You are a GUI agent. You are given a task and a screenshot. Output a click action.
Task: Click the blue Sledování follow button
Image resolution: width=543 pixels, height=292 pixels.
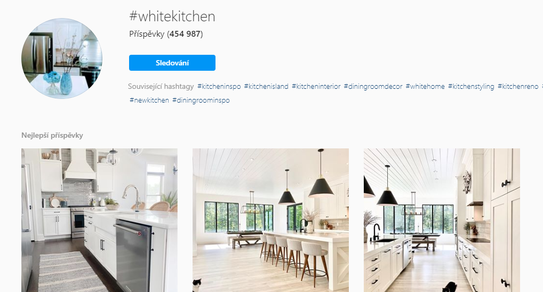point(172,63)
